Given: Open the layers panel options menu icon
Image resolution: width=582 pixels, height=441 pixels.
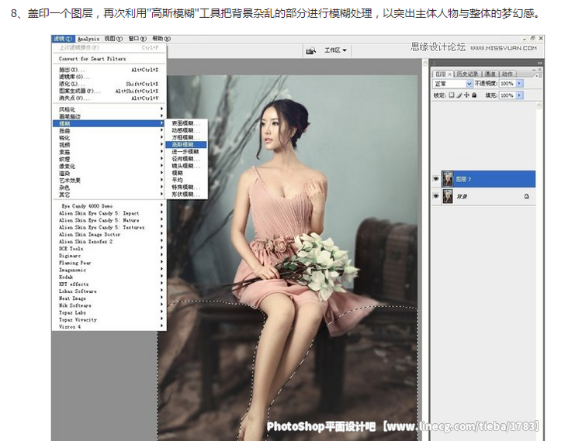Looking at the screenshot, I should pyautogui.click(x=539, y=75).
